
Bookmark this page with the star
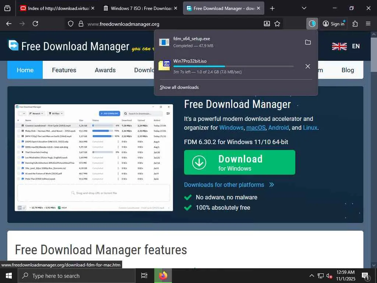point(277,24)
